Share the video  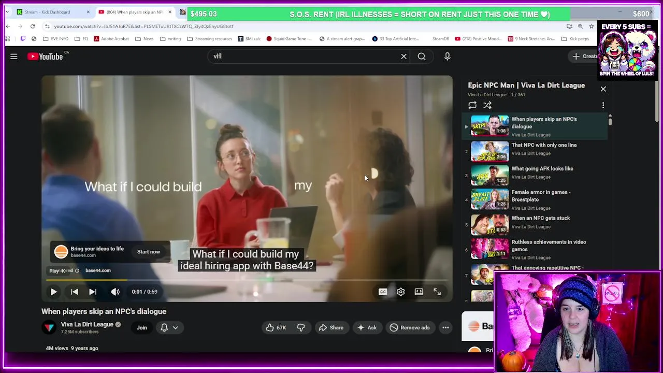click(x=331, y=327)
